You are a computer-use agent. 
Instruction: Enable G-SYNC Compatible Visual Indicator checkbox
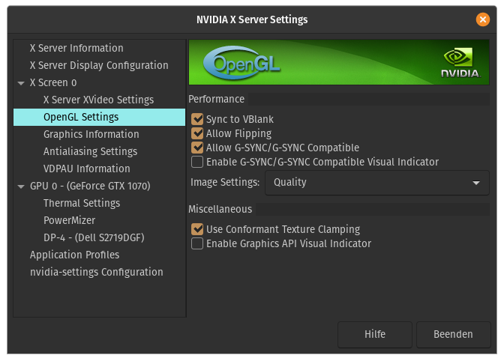pos(198,162)
